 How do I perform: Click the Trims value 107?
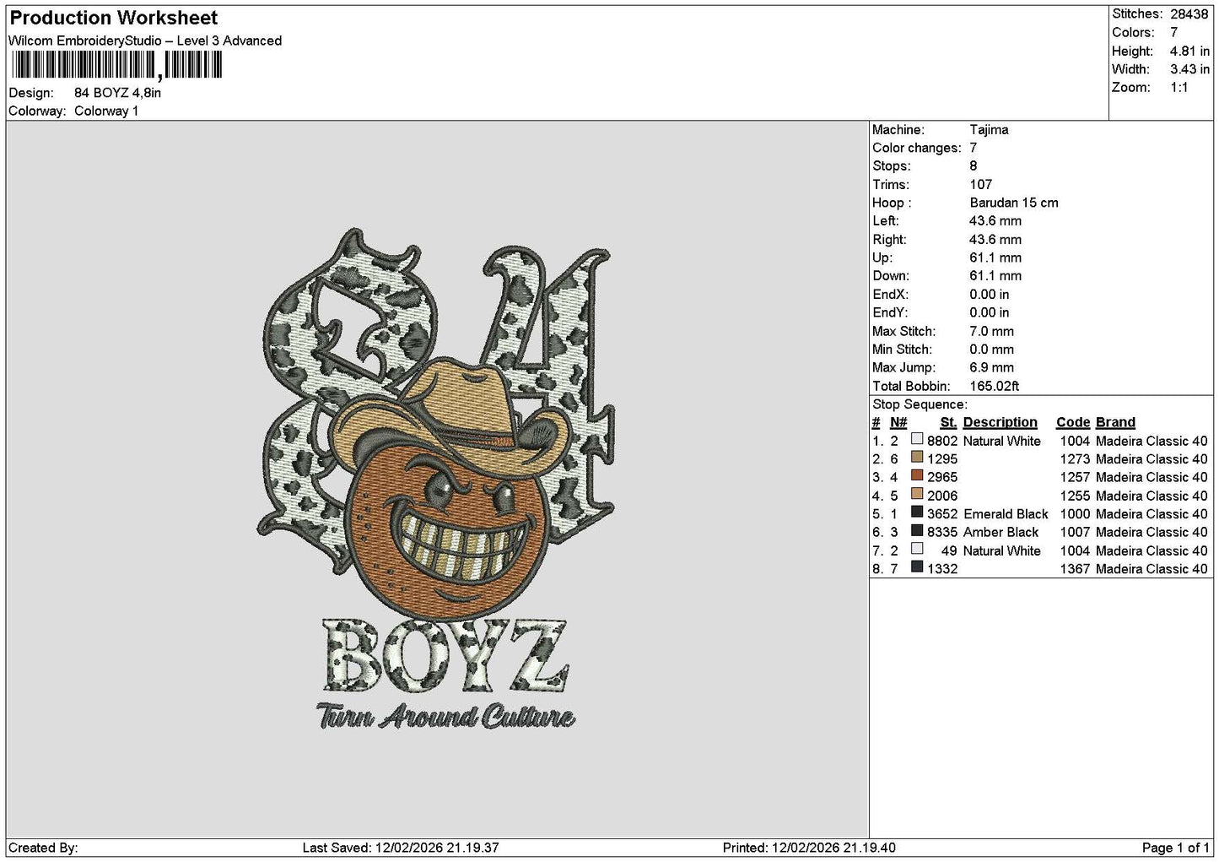981,185
